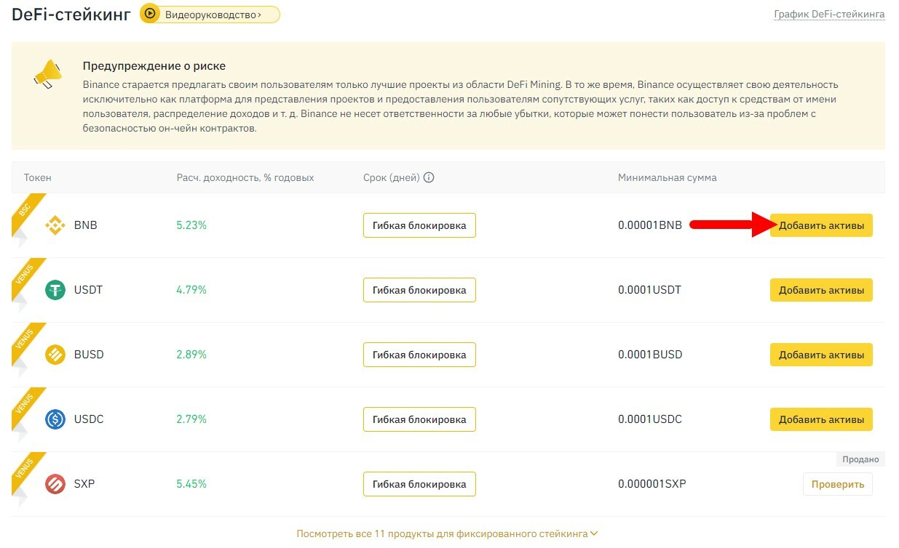899x548 pixels.
Task: Click minimum amount 0.00001BNB
Action: coord(650,225)
